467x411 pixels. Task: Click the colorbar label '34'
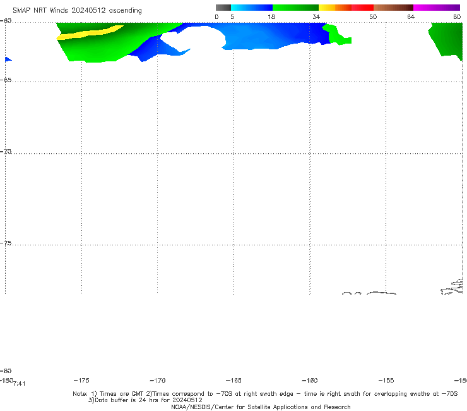pyautogui.click(x=316, y=16)
